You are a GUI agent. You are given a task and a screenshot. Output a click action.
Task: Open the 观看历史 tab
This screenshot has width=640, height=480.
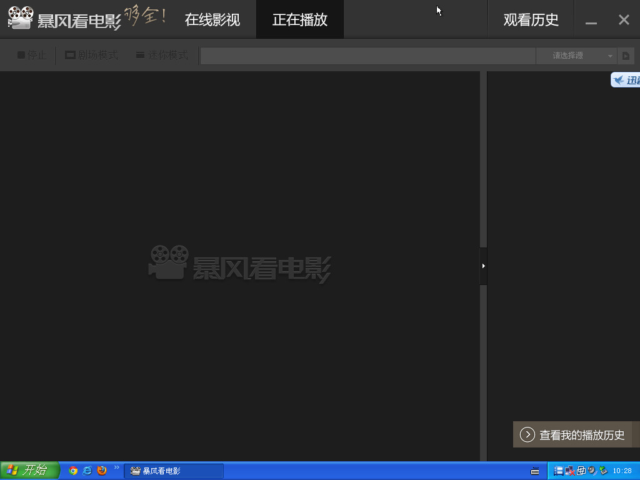click(x=531, y=19)
